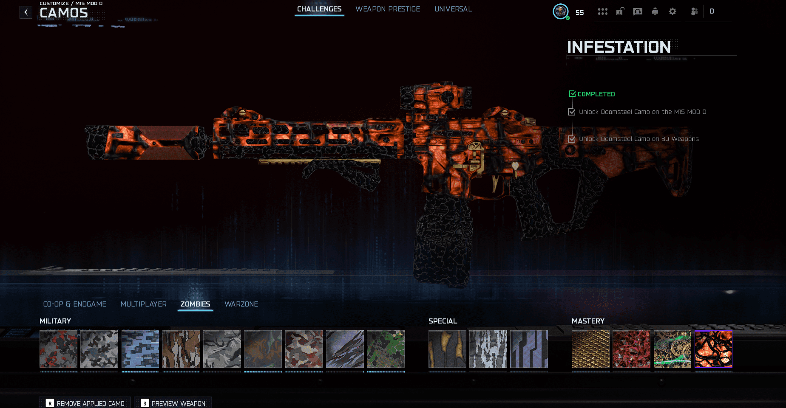The image size is (786, 408).
Task: Choose the gears clockwork Mastery camo
Action: point(672,349)
